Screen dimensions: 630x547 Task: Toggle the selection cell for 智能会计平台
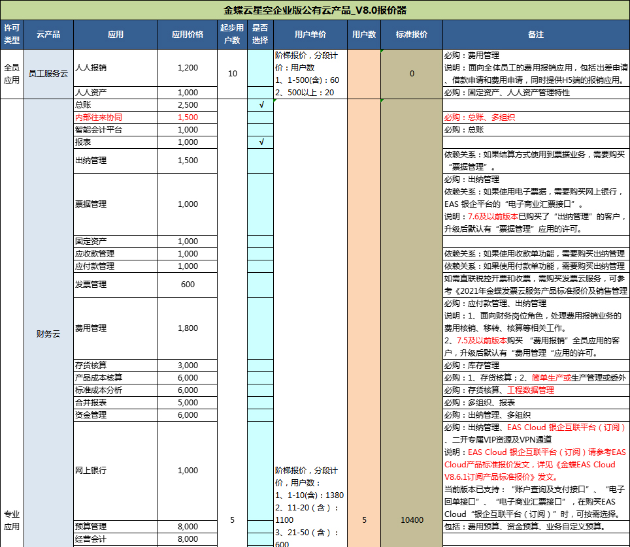260,130
